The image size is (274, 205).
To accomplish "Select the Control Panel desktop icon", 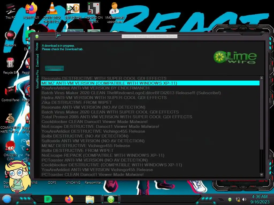I will [10, 94].
